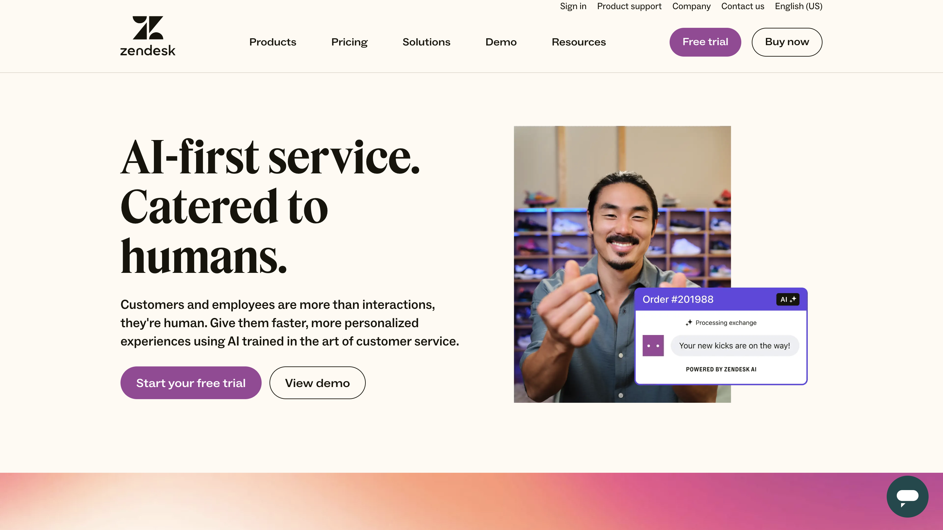Open the Company link
This screenshot has width=943, height=530.
pos(691,6)
